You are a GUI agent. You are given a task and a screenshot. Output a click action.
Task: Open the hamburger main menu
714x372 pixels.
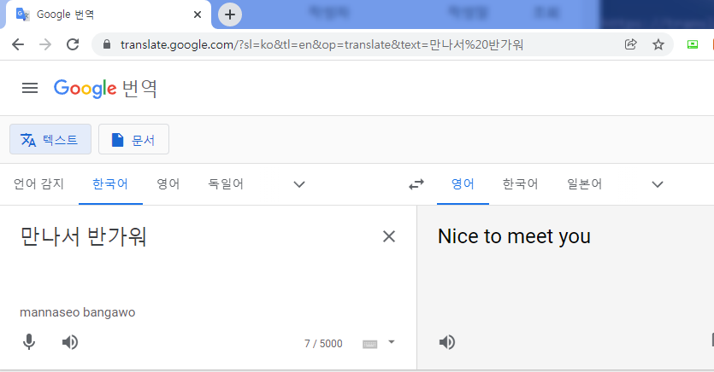(30, 88)
